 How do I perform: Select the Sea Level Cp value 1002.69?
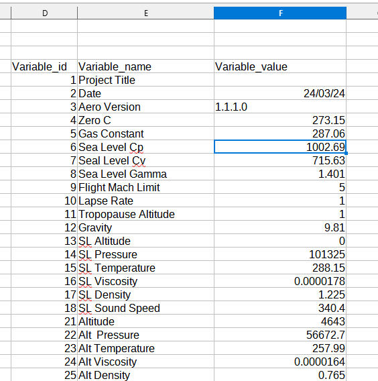(280, 147)
